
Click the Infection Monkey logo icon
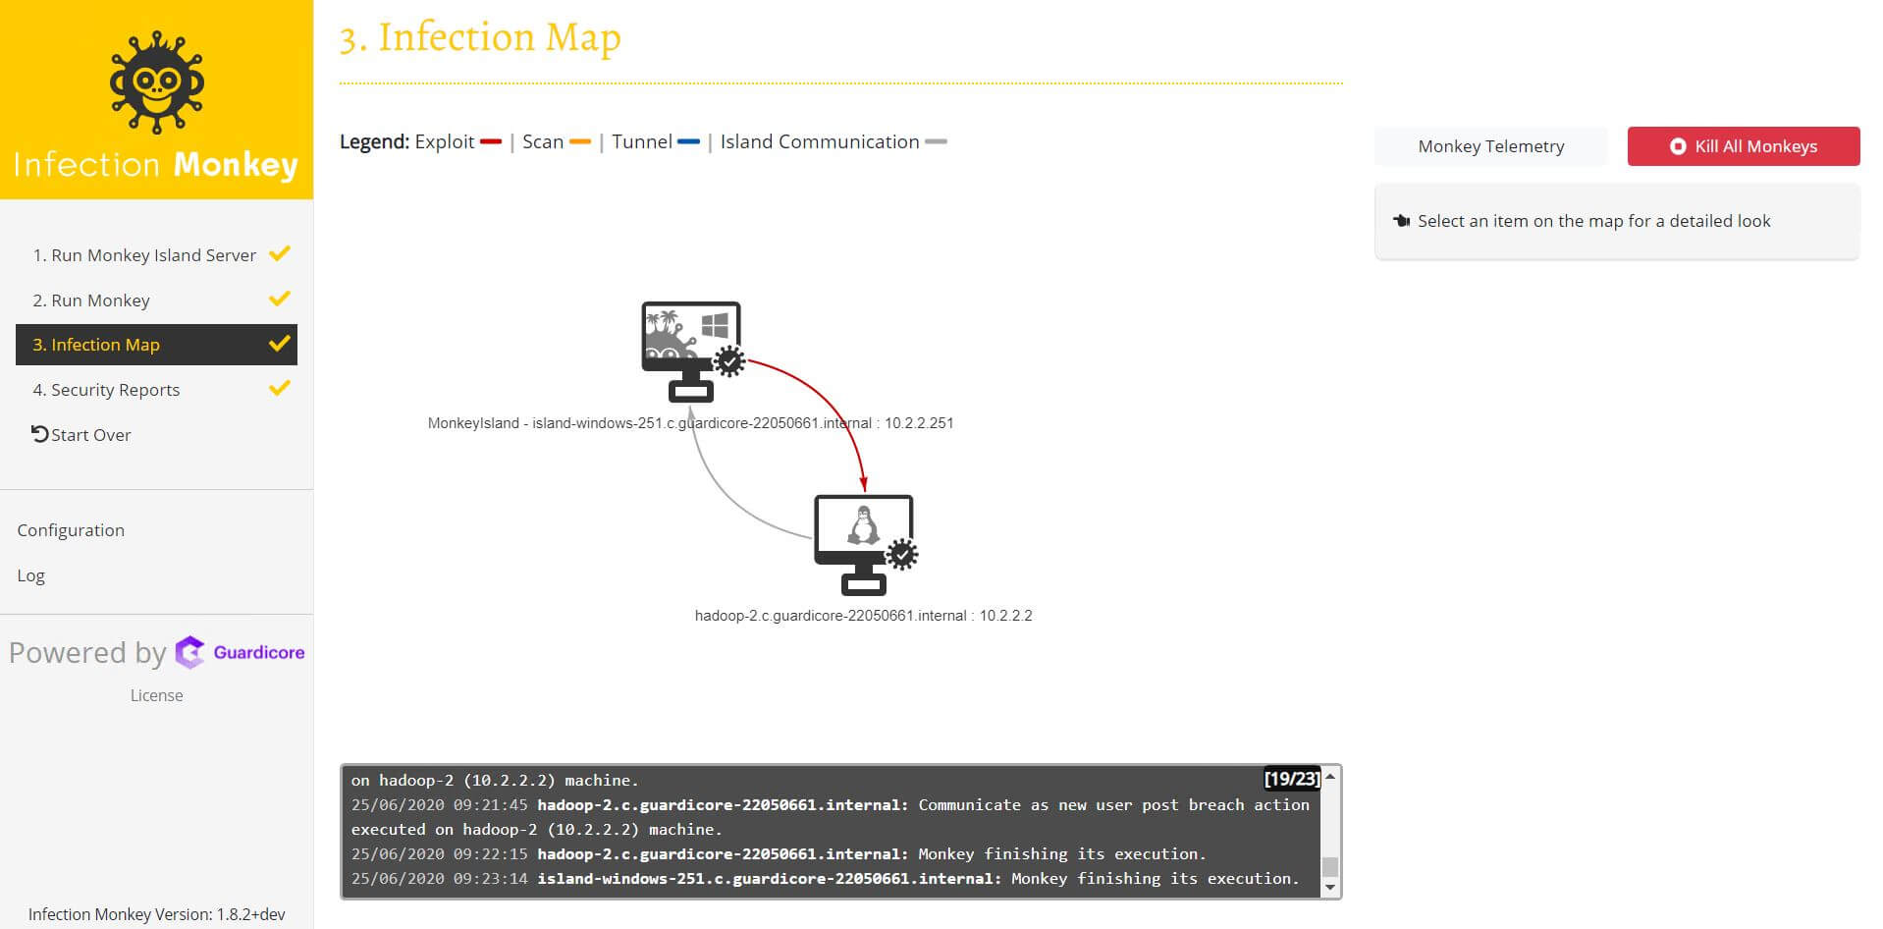coord(156,82)
